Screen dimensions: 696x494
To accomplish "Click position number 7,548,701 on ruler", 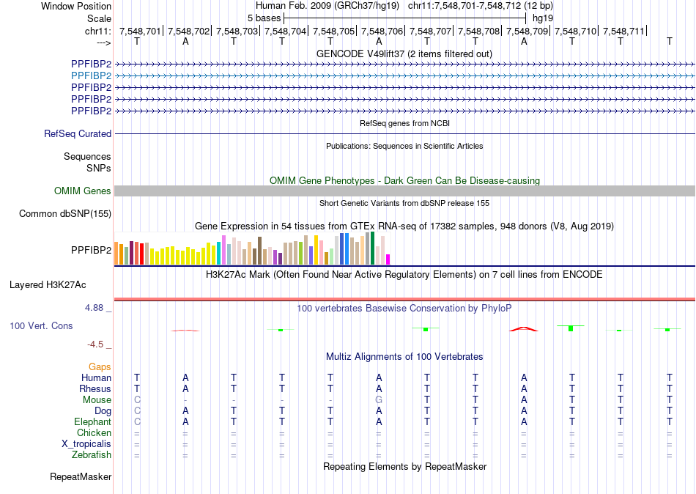I will coord(140,31).
